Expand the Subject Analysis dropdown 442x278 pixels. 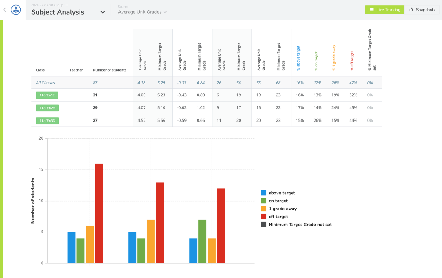pyautogui.click(x=103, y=12)
